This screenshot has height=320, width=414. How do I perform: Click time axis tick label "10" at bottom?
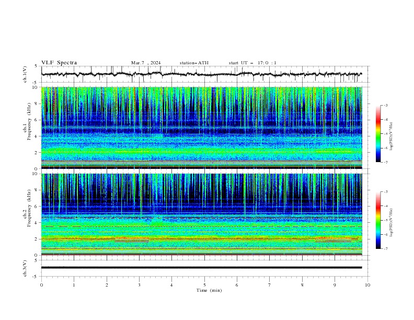(x=367, y=285)
